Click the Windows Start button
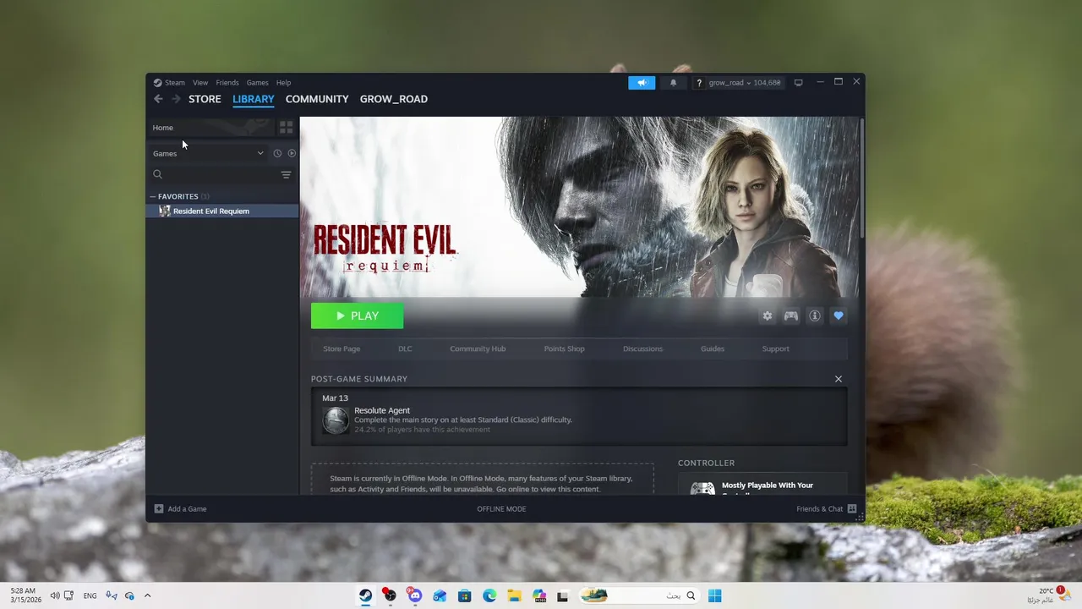 pyautogui.click(x=714, y=595)
